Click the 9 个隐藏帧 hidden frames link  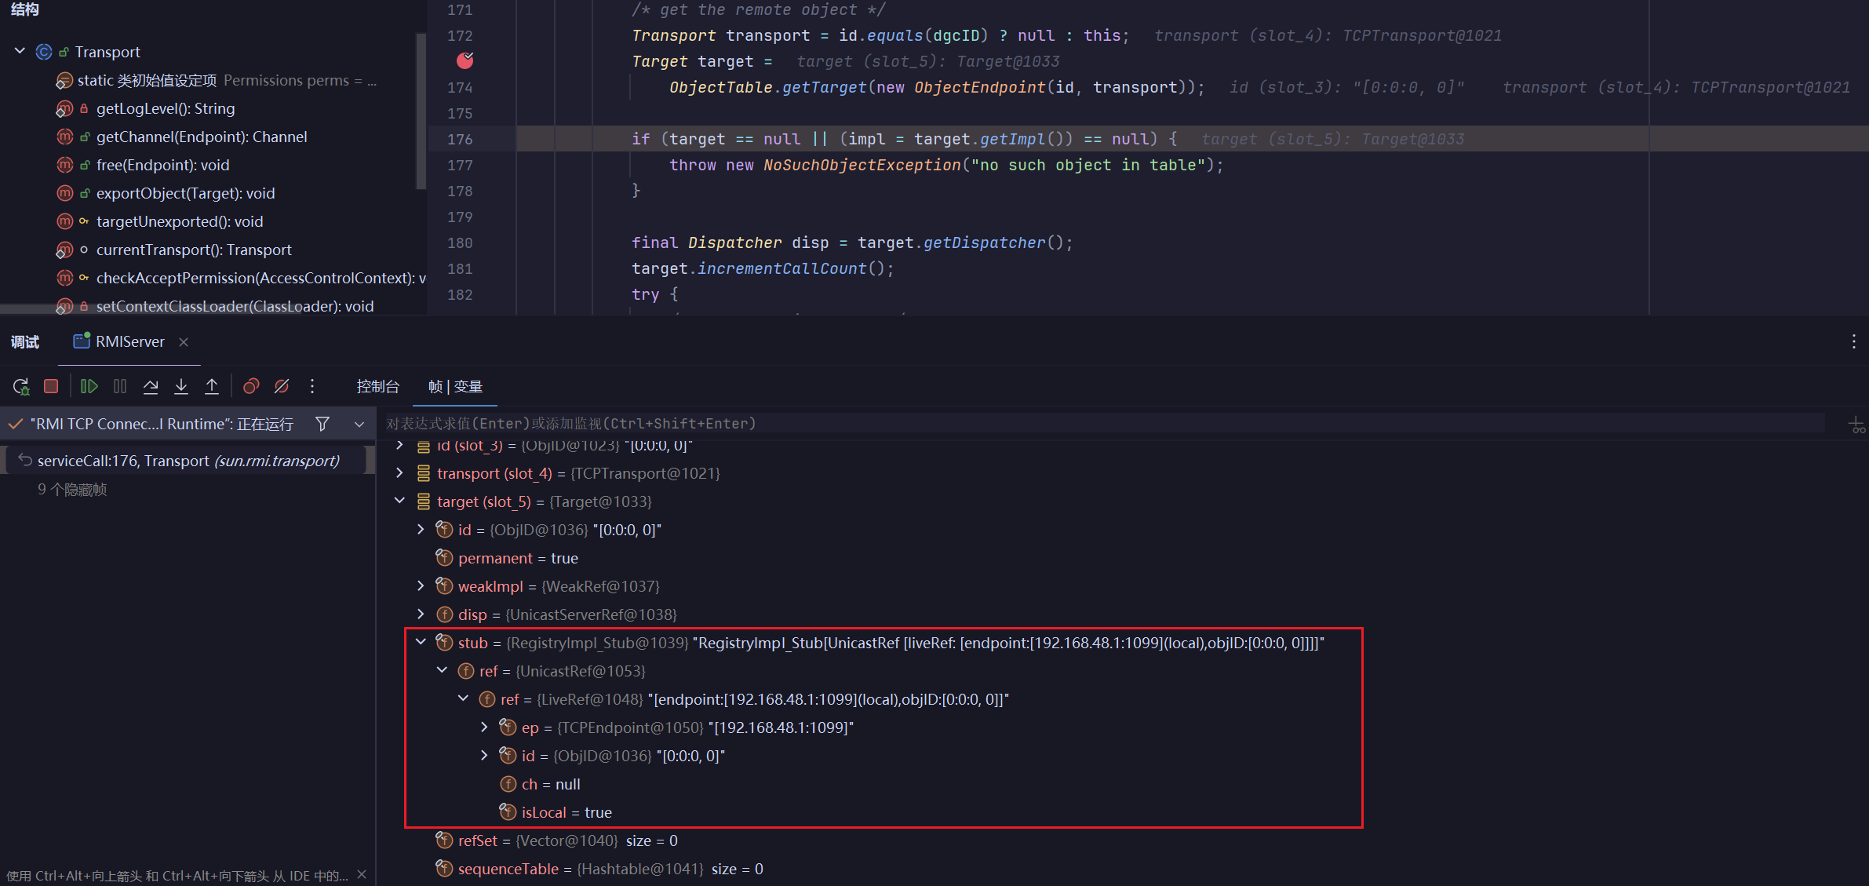click(72, 489)
